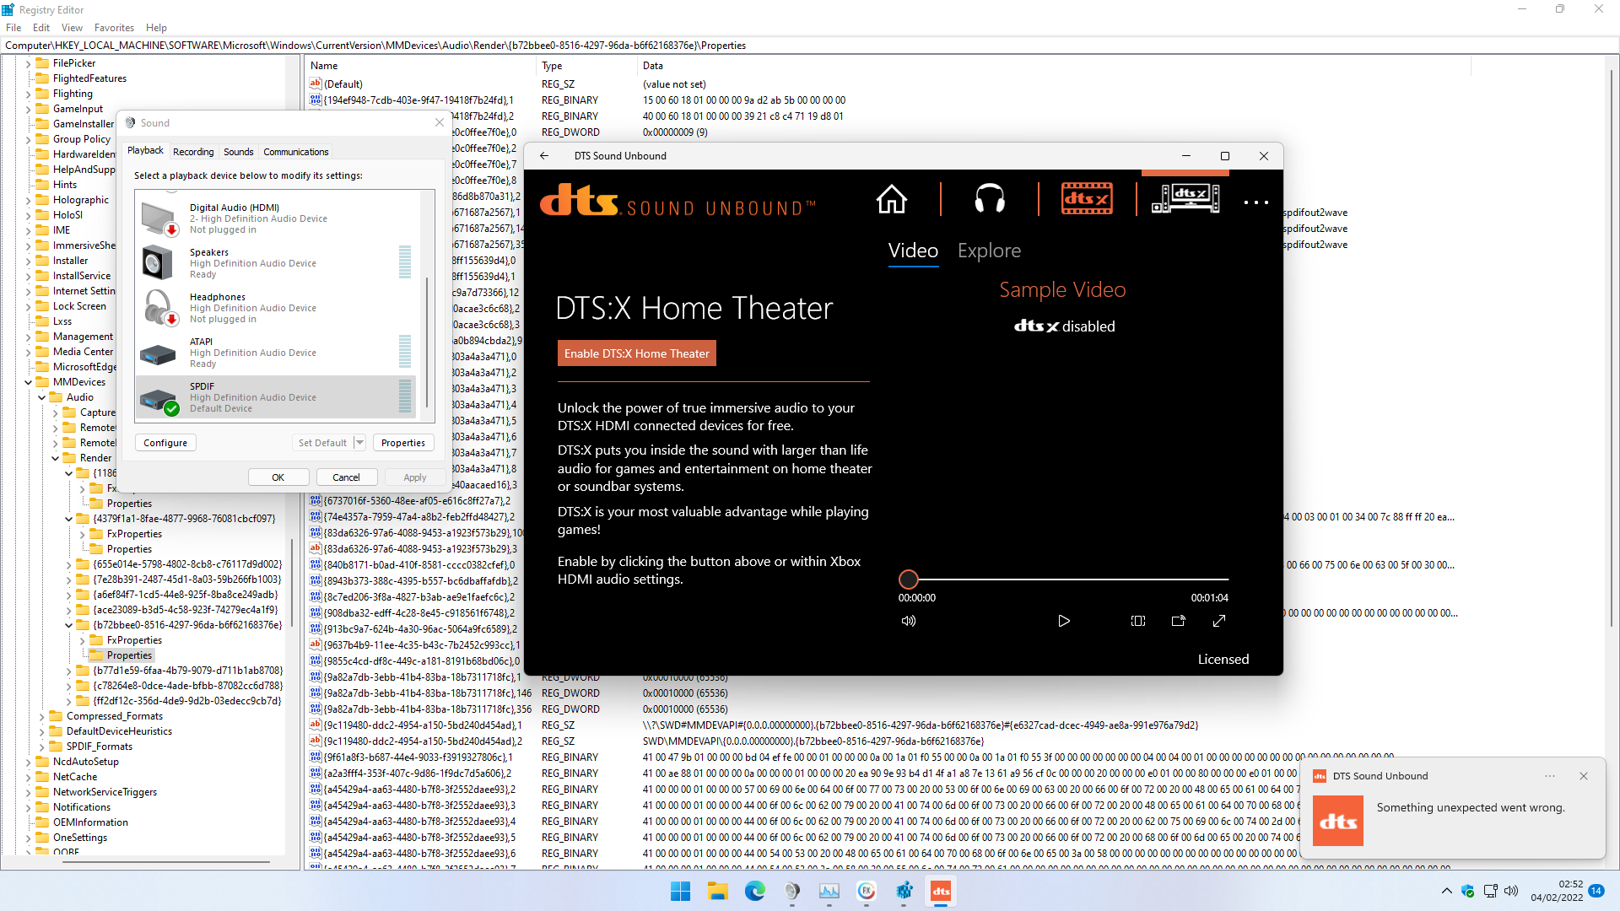Image resolution: width=1620 pixels, height=911 pixels.
Task: Expand the Capture registry key
Action: [x=55, y=412]
